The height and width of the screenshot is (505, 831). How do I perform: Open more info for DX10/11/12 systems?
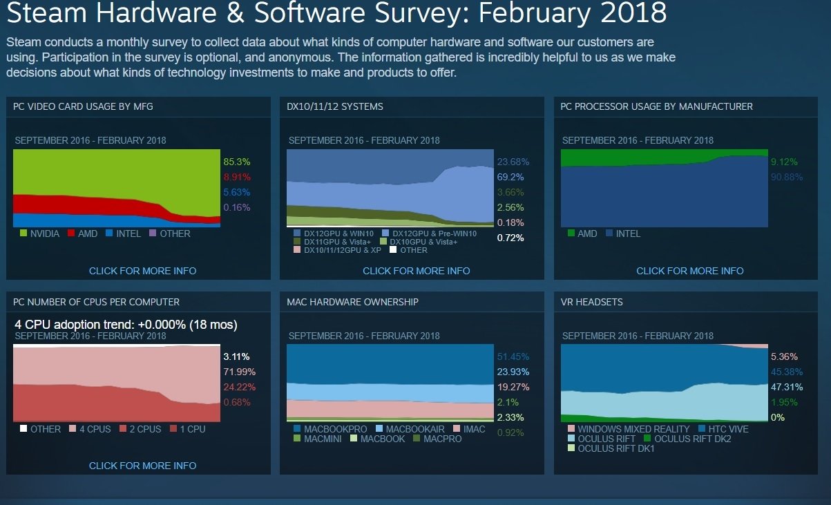416,271
